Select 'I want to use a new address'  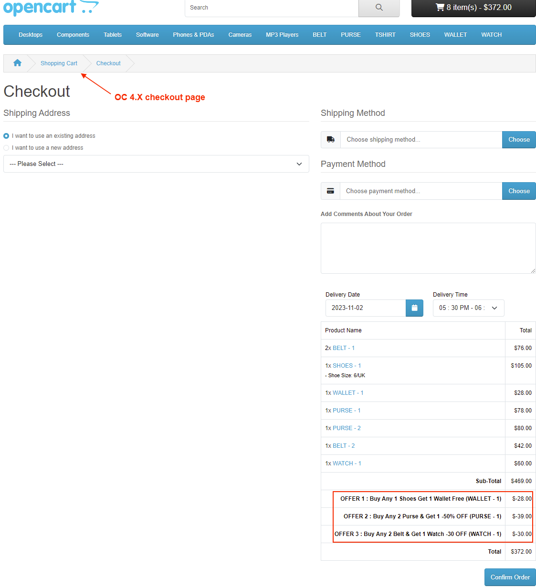pyautogui.click(x=6, y=148)
